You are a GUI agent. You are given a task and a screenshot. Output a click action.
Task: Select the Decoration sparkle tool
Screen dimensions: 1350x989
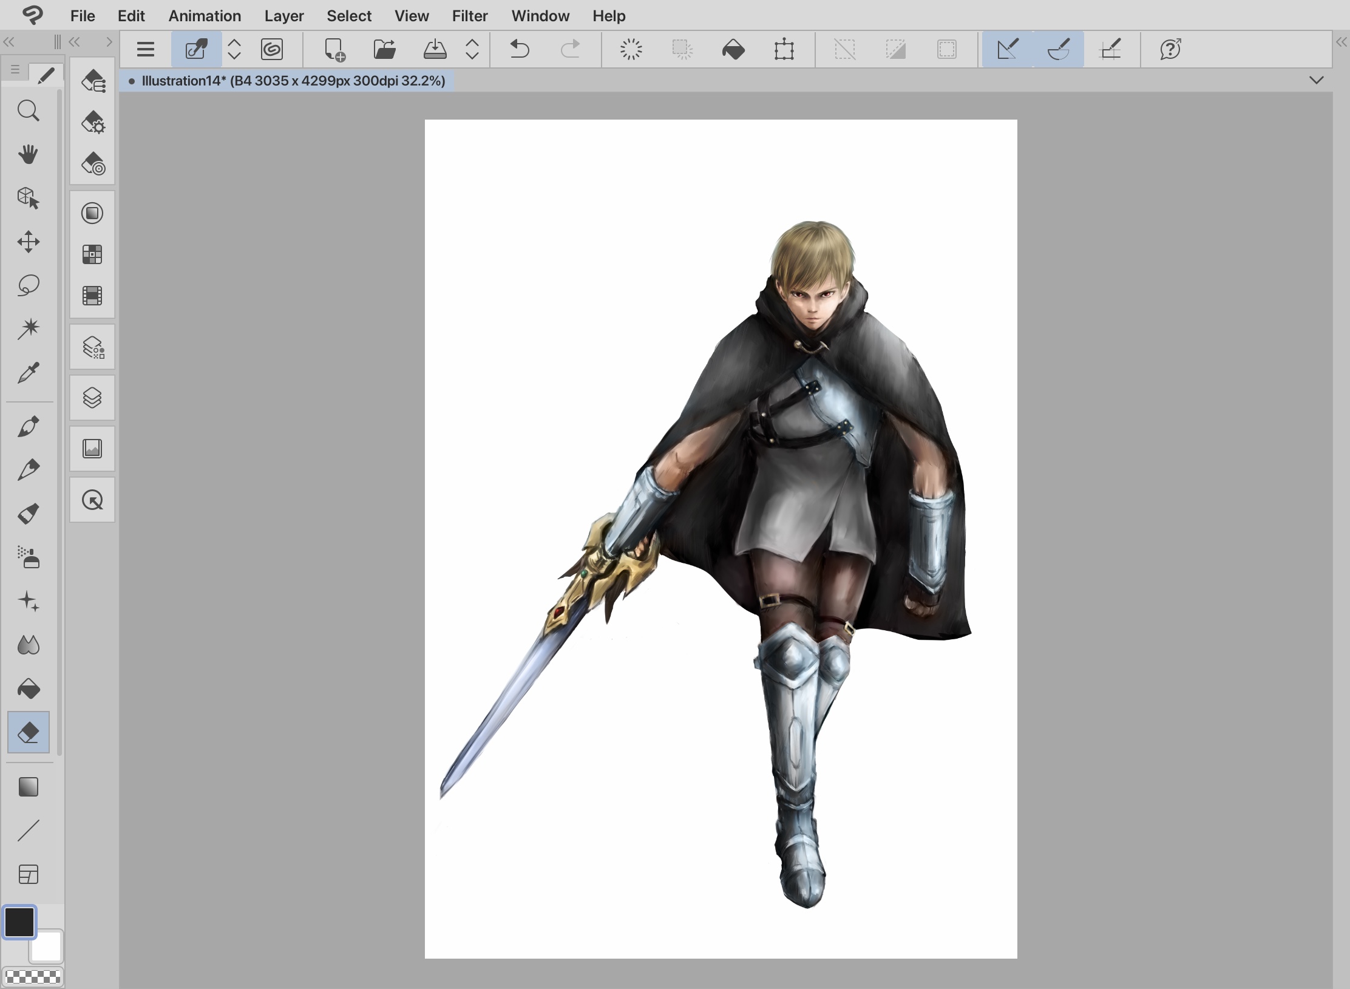(29, 601)
